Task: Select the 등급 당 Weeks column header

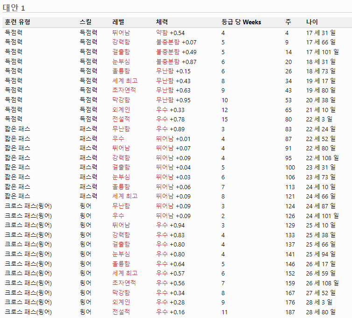Action: click(x=241, y=22)
